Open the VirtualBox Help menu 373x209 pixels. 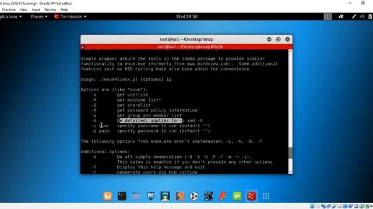tap(64, 10)
